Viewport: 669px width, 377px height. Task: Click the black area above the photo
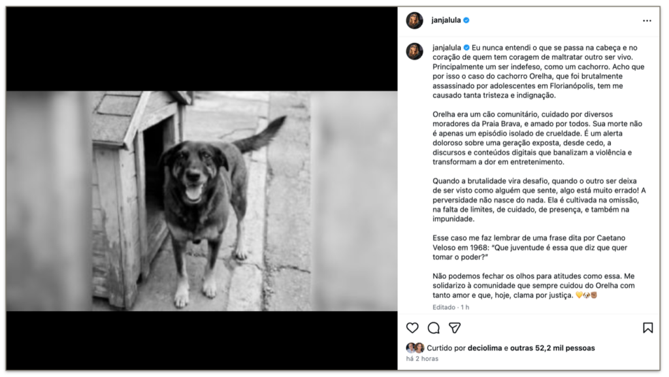tap(201, 48)
